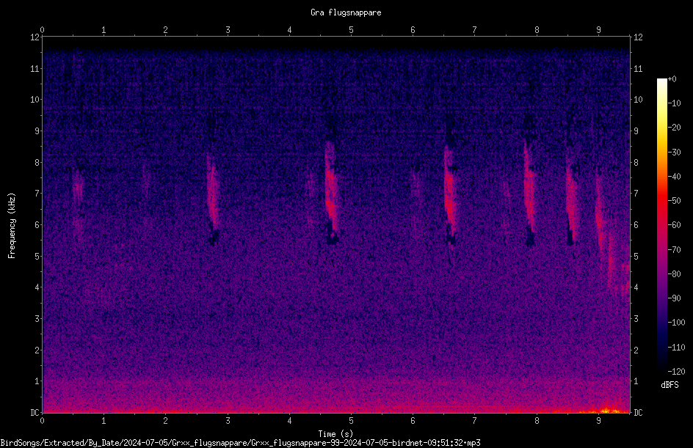Click the '-80' label on the color scale
Image resolution: width=693 pixels, height=448 pixels.
[674, 274]
